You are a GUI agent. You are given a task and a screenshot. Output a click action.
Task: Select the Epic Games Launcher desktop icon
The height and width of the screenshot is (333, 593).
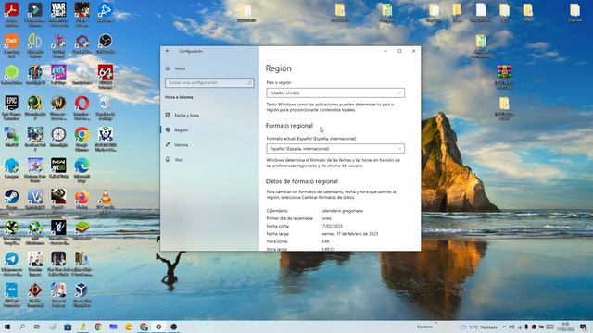pyautogui.click(x=12, y=108)
